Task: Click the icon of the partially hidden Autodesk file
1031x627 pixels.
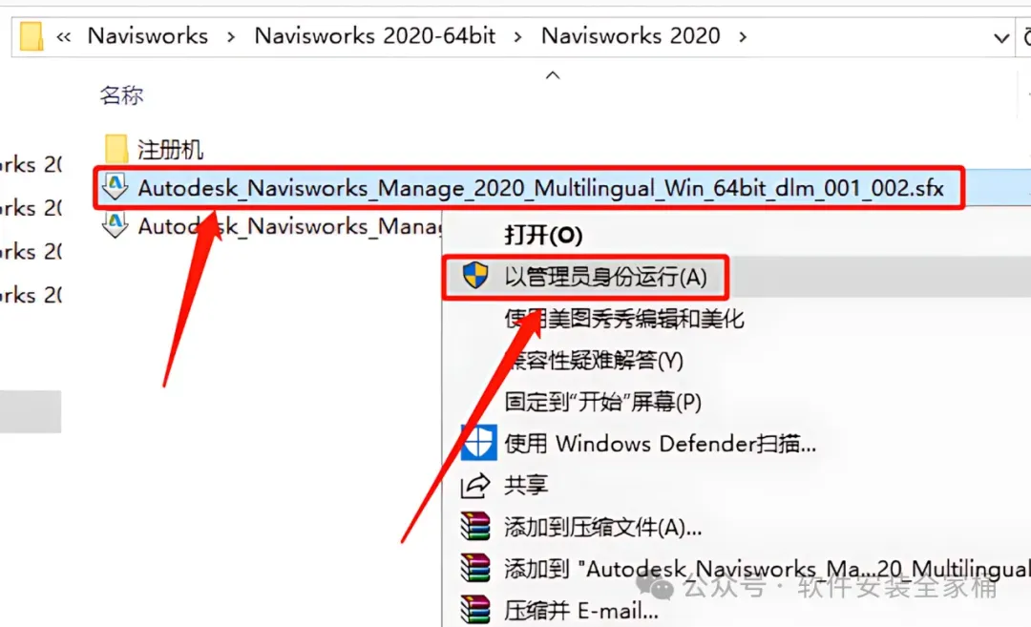Action: pos(116,225)
